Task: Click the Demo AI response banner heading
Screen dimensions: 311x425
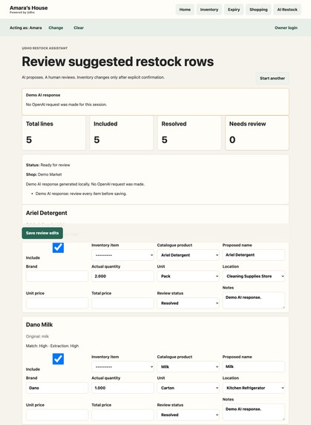Action: pos(43,95)
